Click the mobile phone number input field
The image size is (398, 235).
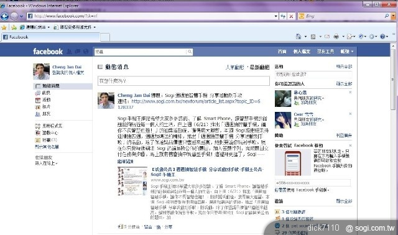click(x=313, y=183)
